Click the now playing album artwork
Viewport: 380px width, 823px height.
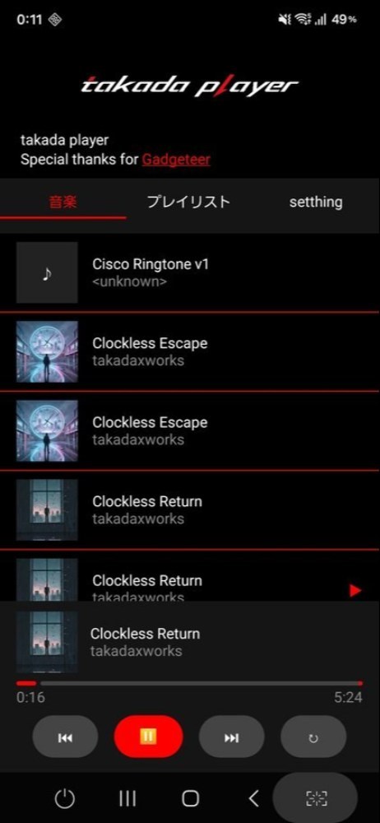pyautogui.click(x=47, y=642)
